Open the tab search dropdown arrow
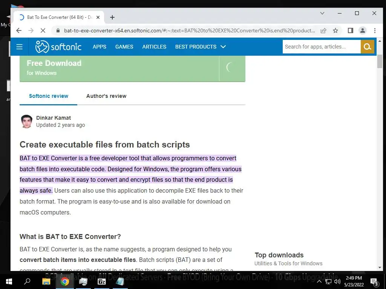This screenshot has width=386, height=289. (322, 13)
